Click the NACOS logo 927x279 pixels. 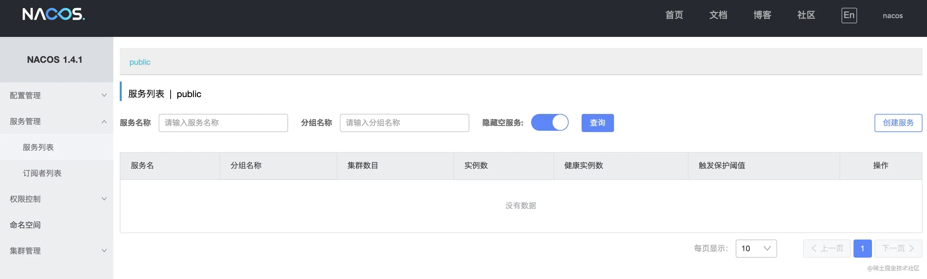pos(53,14)
